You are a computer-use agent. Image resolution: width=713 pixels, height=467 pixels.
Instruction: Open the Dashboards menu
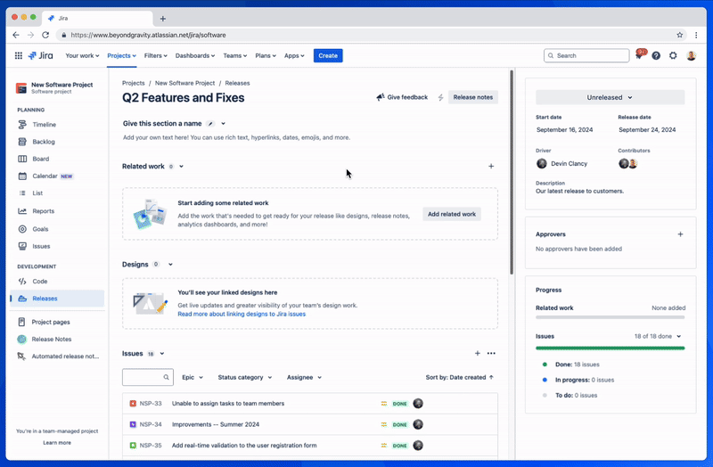pos(195,55)
